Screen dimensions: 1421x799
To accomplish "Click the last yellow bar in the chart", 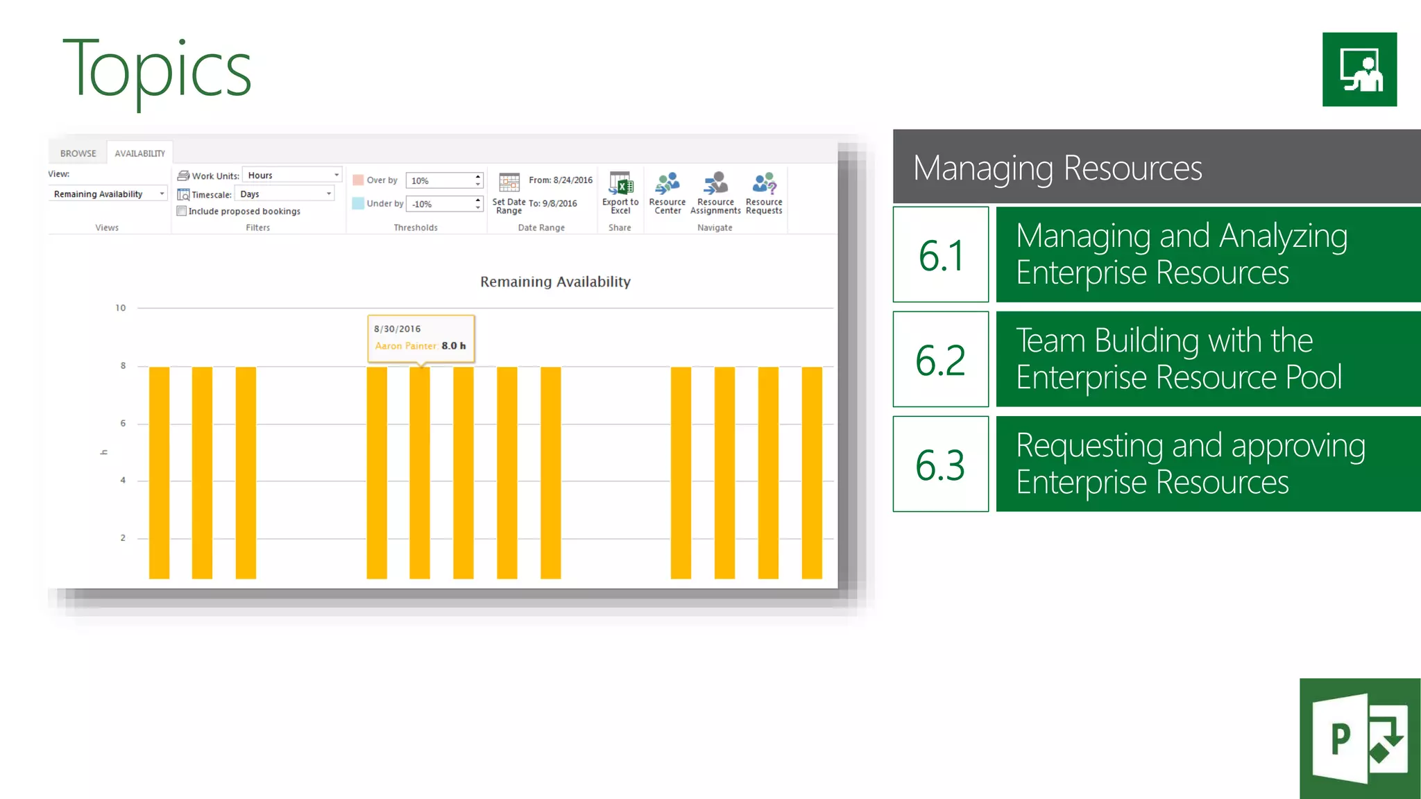I will pos(812,473).
